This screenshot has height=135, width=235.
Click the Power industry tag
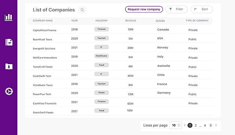click(102, 92)
